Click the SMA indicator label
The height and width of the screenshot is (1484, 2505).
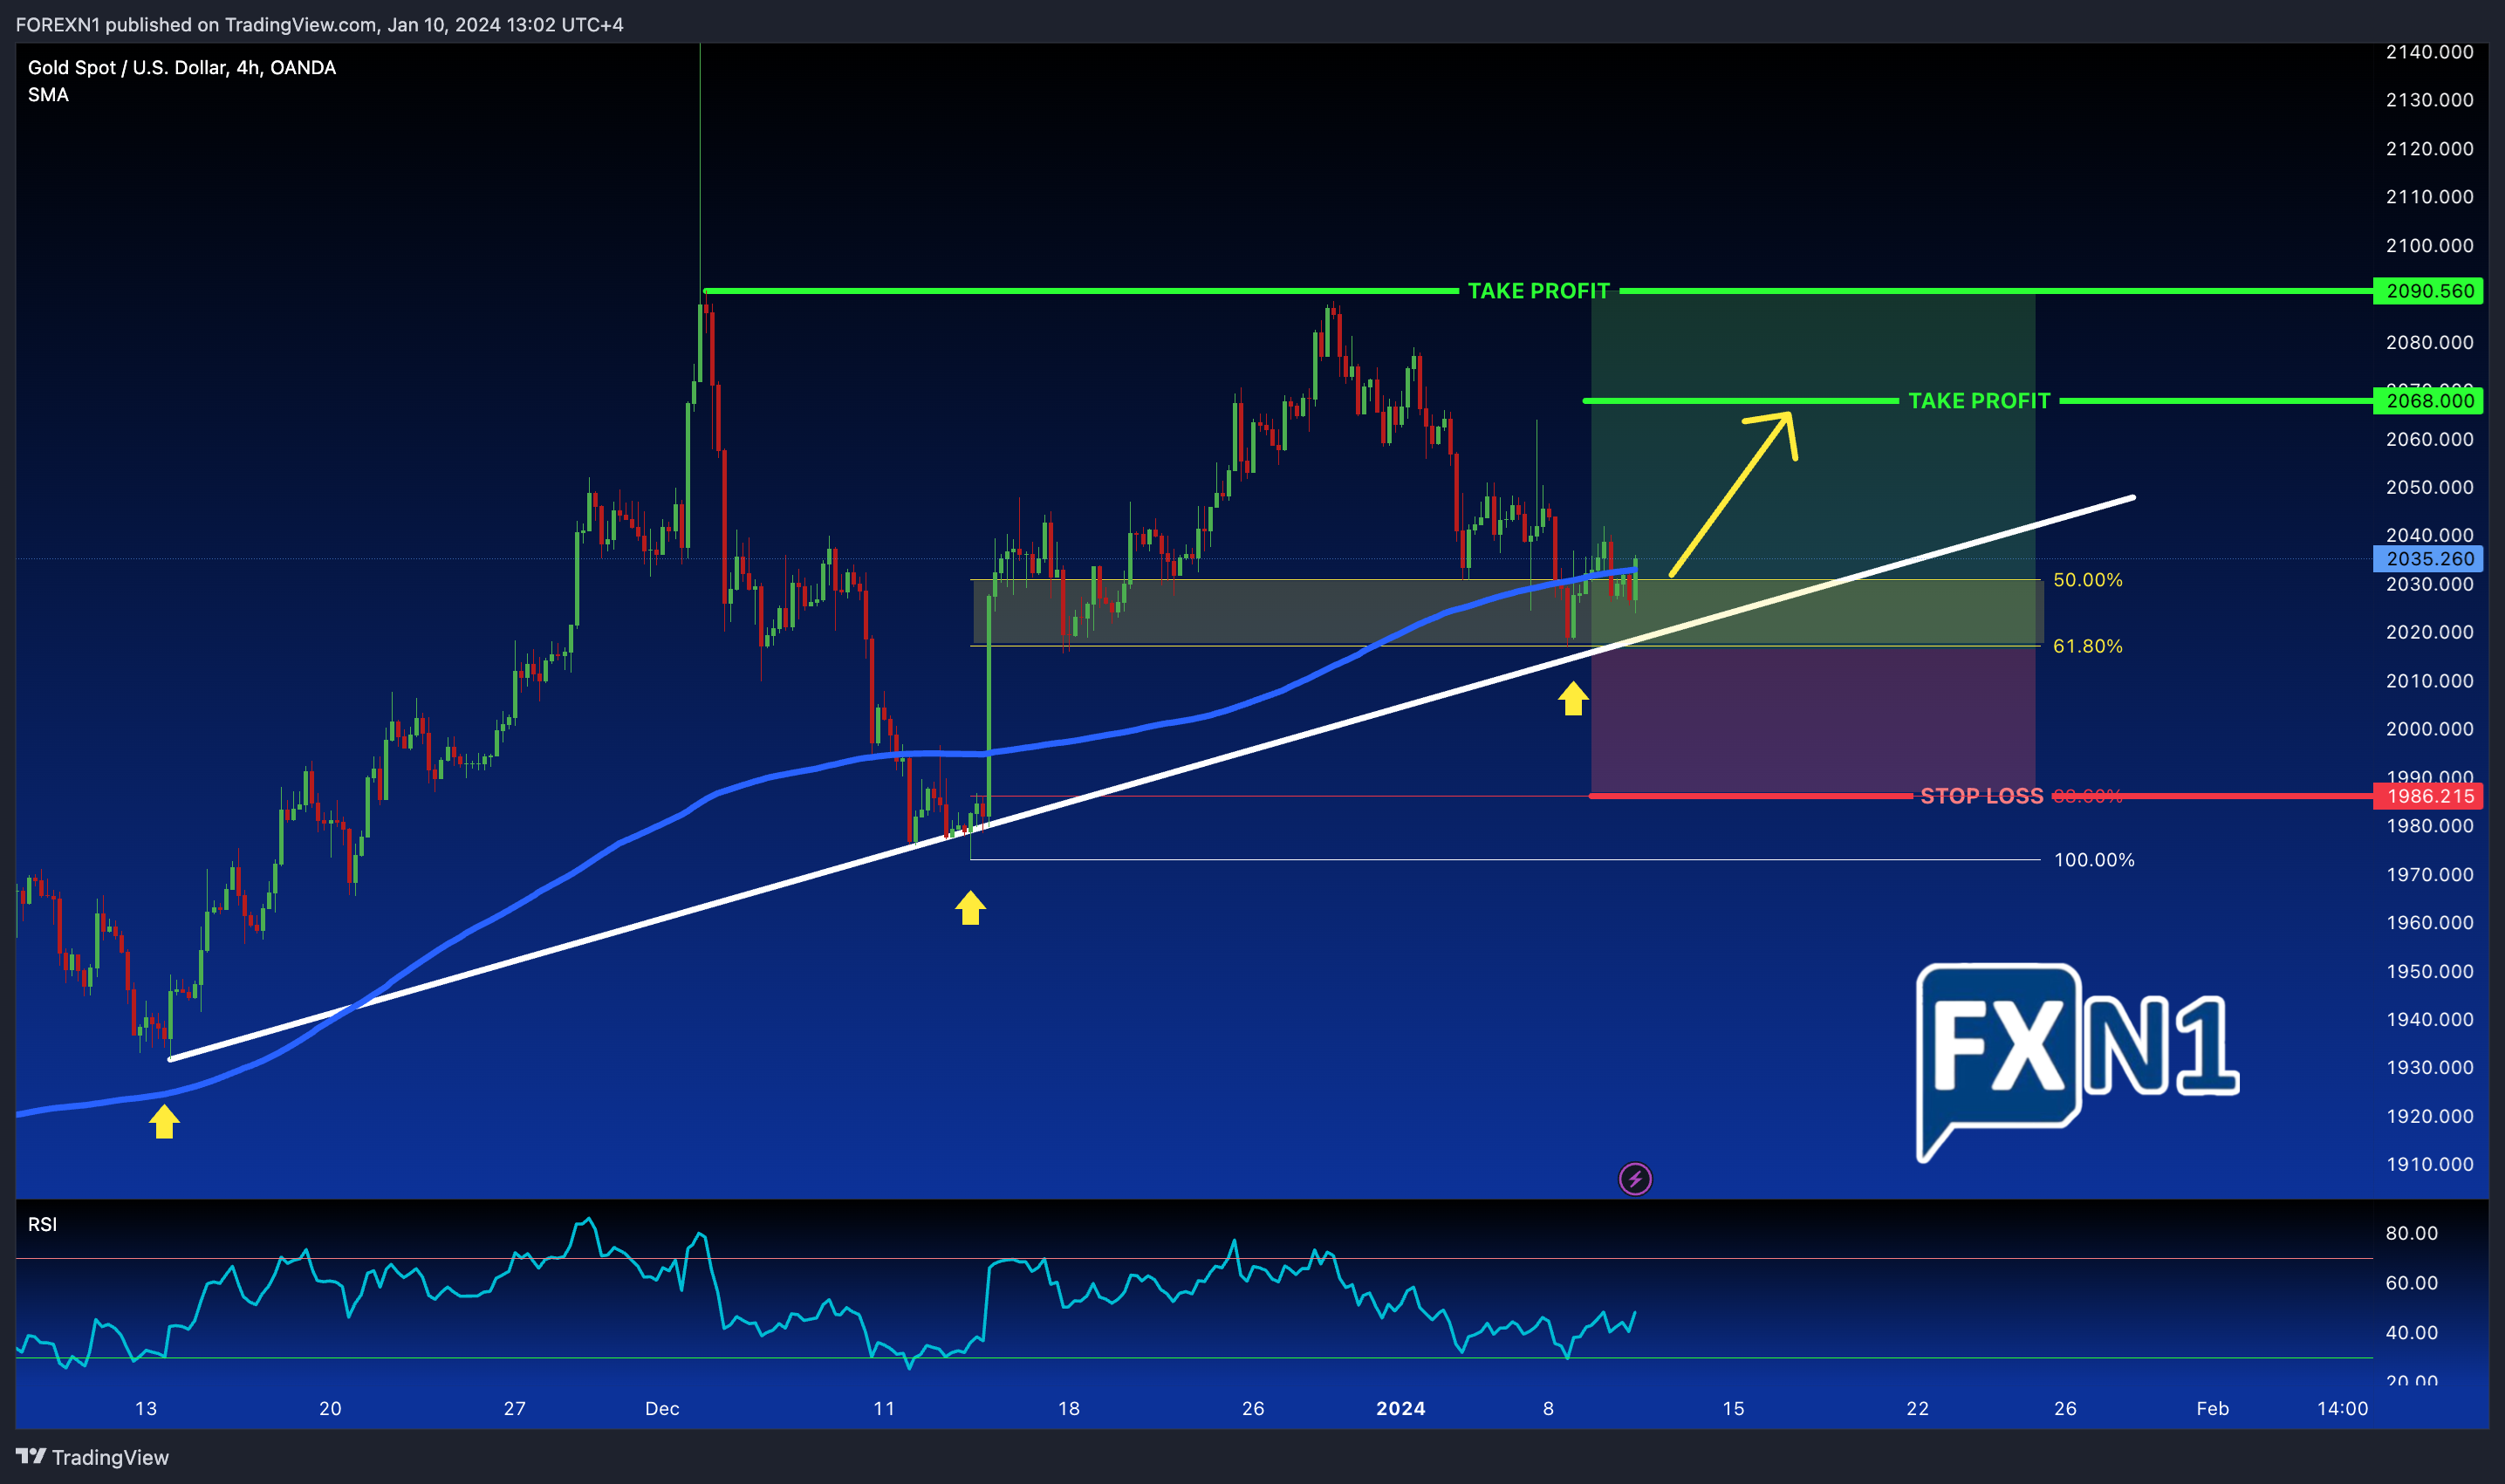[48, 95]
